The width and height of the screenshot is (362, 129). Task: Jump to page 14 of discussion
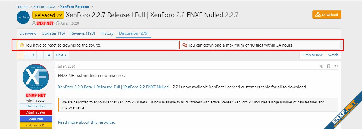(48, 55)
